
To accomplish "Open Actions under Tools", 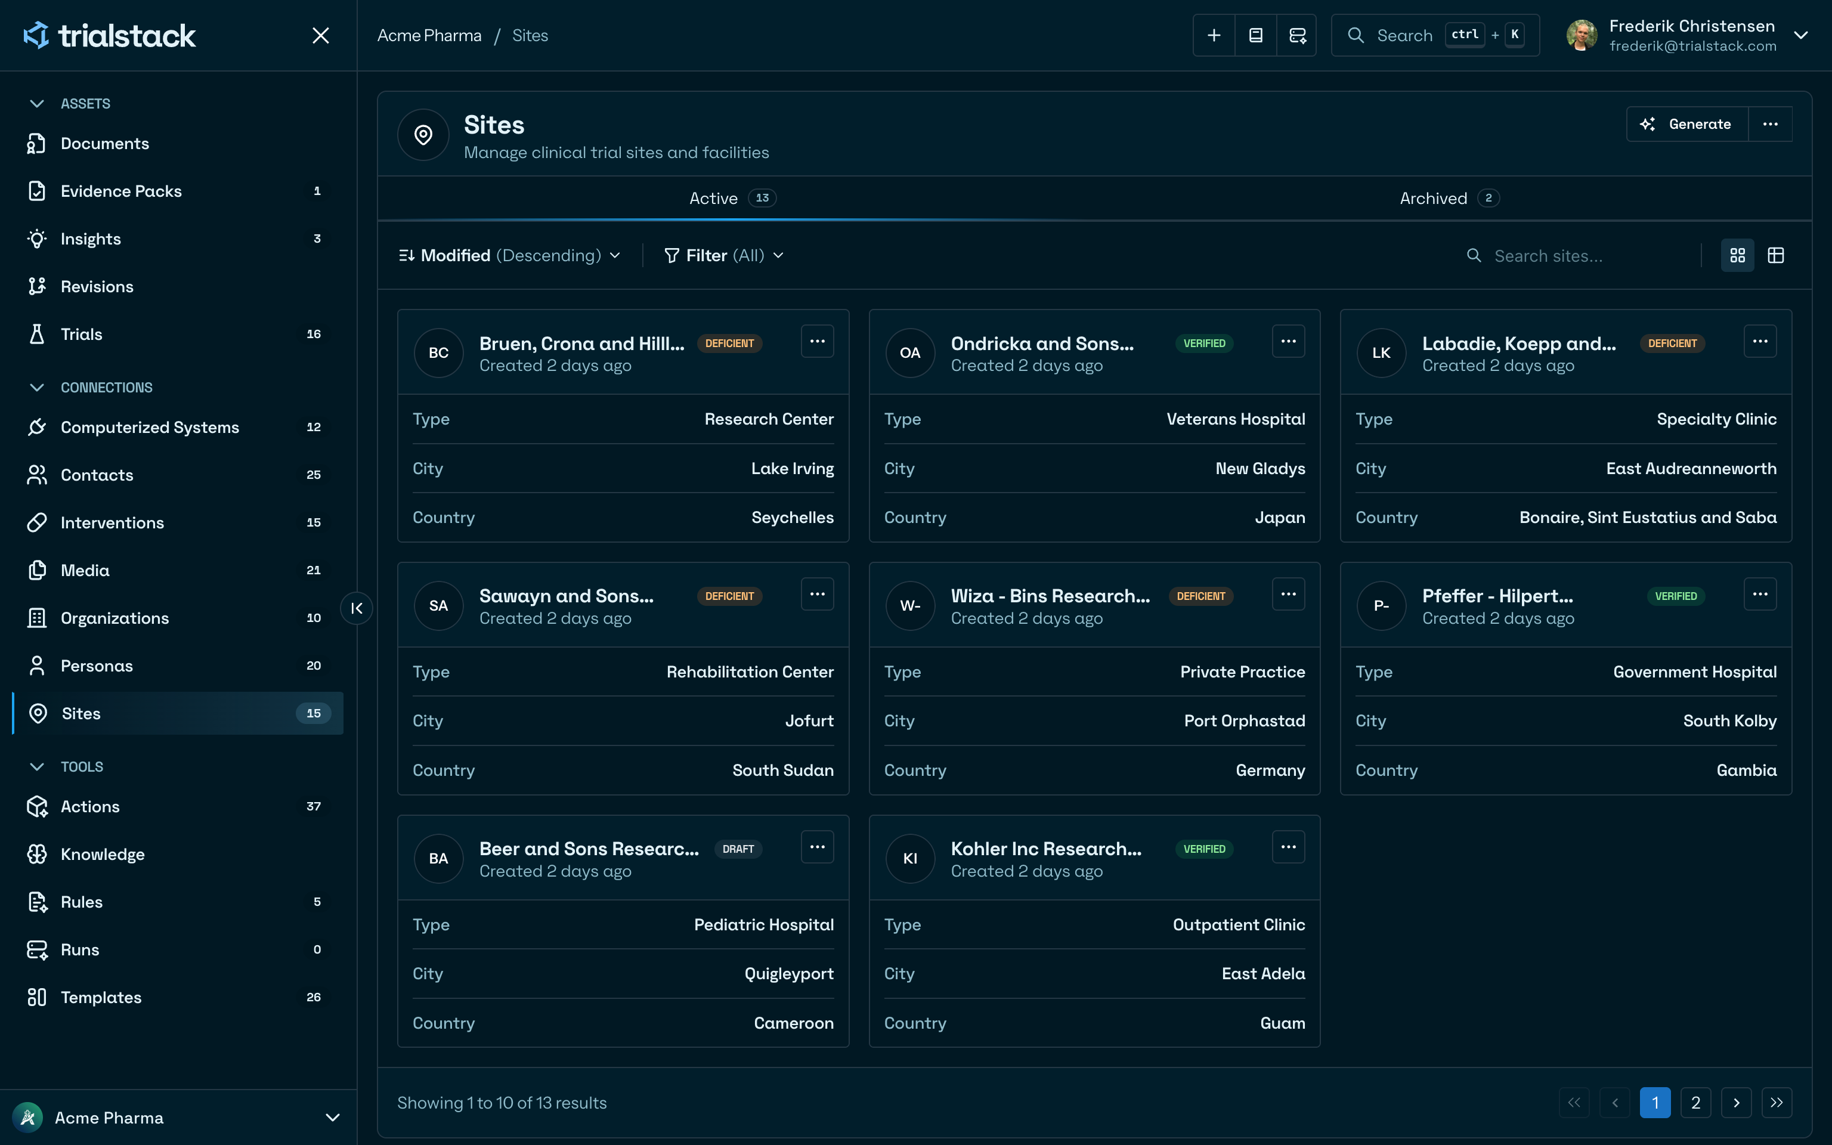I will [178, 806].
